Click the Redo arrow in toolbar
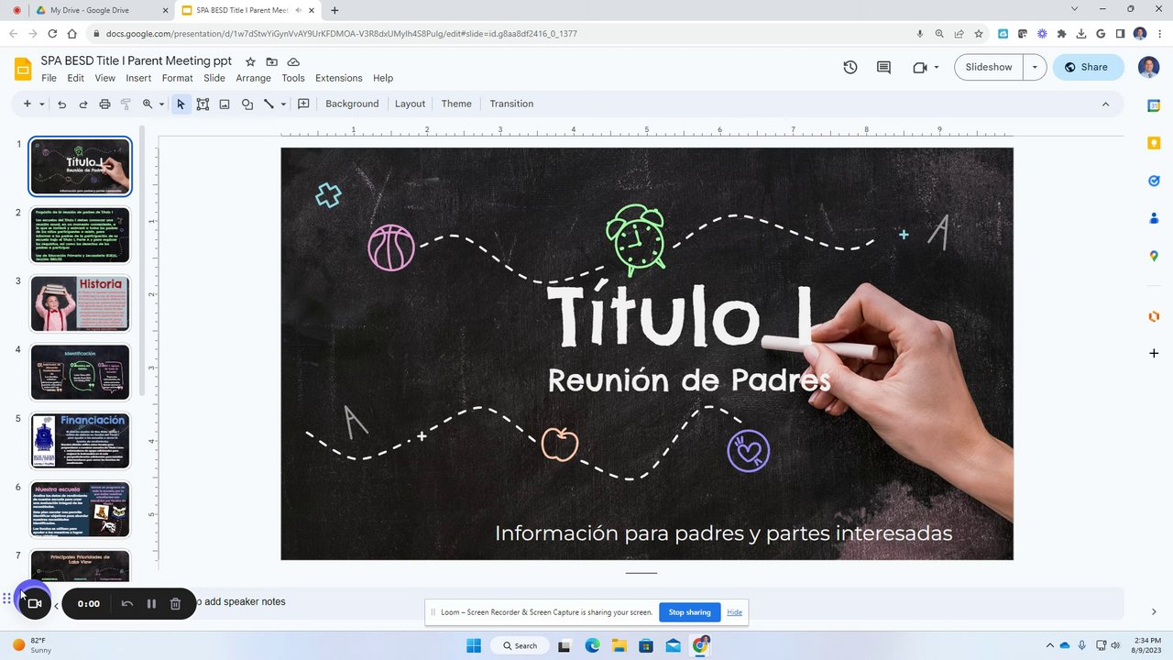The height and width of the screenshot is (660, 1173). (x=83, y=104)
